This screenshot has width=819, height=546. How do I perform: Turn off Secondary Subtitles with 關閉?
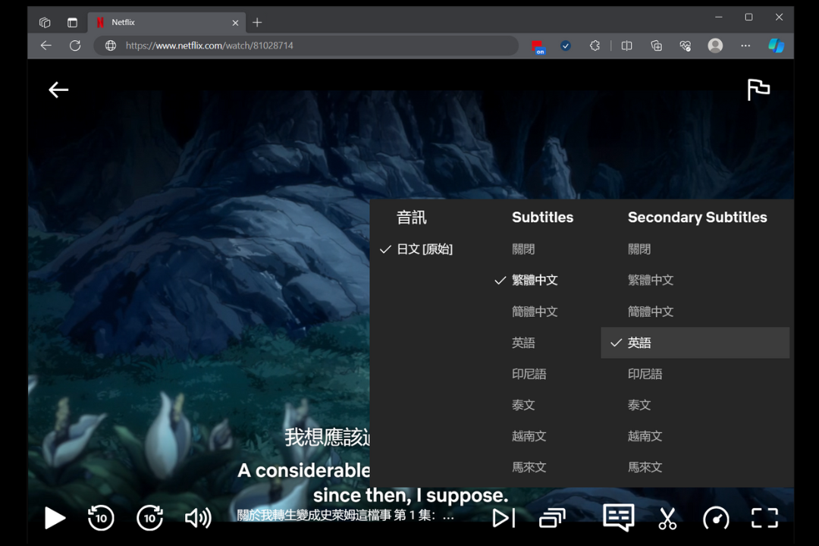click(639, 249)
